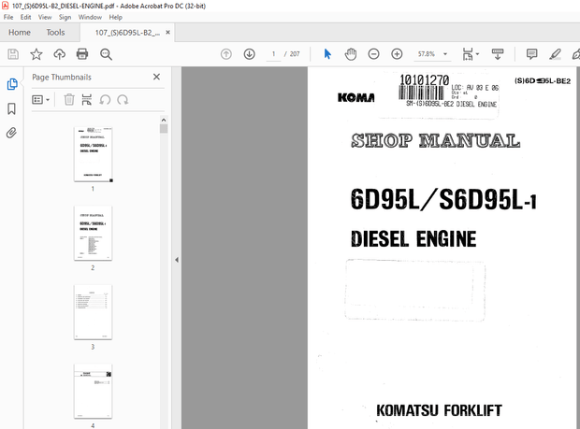Click the scrolling mode read icon

tap(498, 54)
